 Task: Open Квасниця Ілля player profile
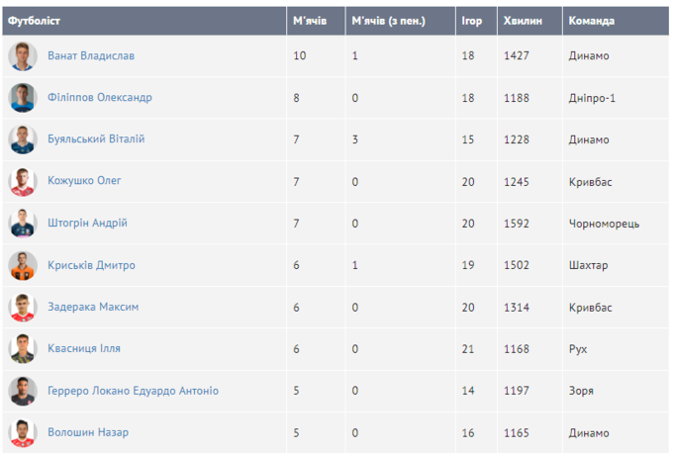tap(84, 349)
